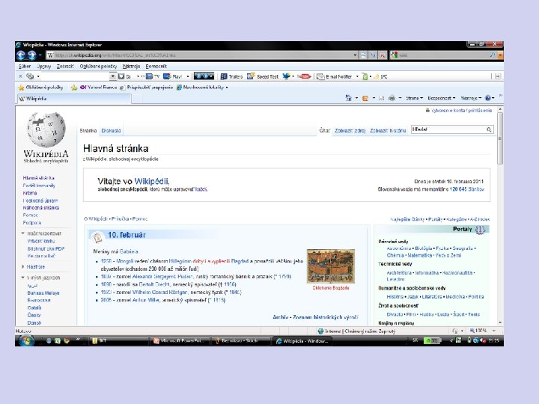Click the Obliehanie Bagdadu thumbnail image
This screenshot has width=539, height=404.
[x=331, y=266]
